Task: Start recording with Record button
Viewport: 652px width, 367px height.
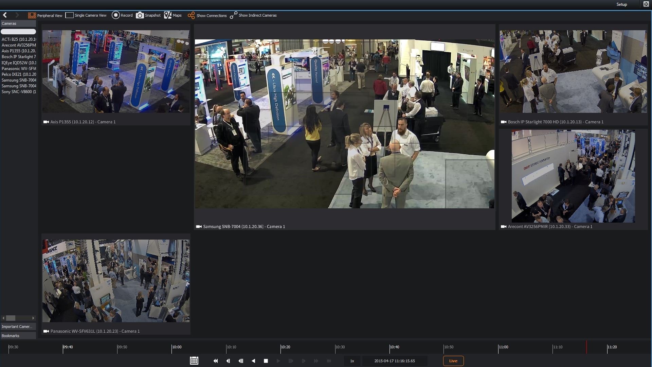Action: click(122, 15)
